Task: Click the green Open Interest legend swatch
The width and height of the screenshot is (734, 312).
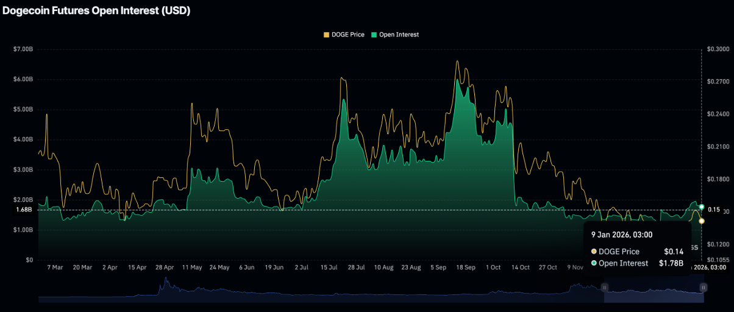Action: pos(374,35)
